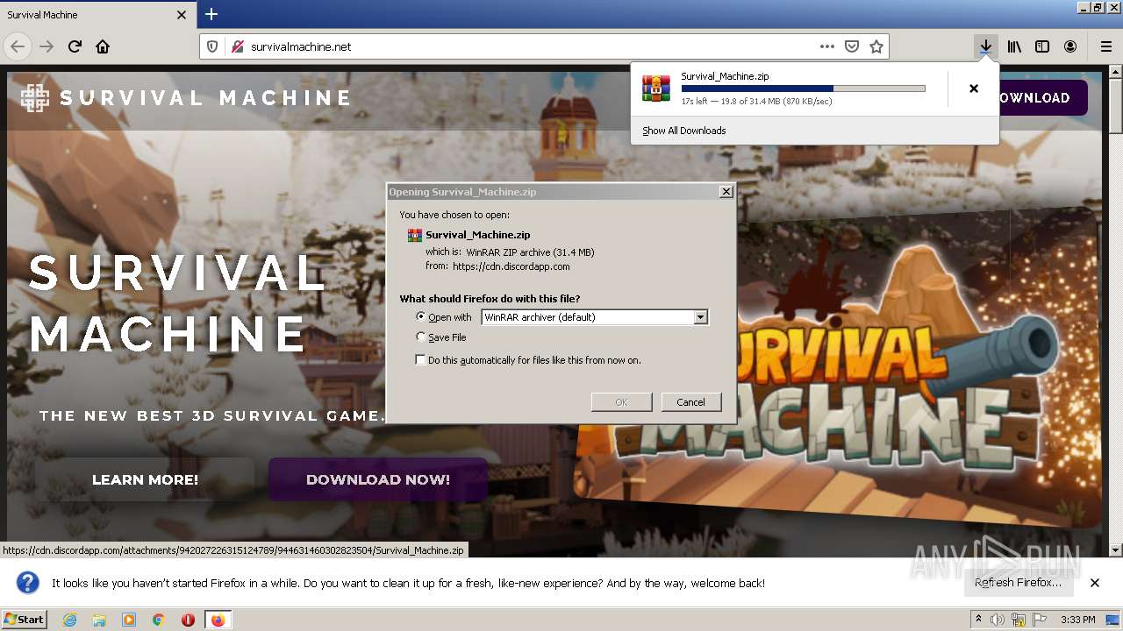Open the Library icon in the toolbar

click(x=1014, y=46)
